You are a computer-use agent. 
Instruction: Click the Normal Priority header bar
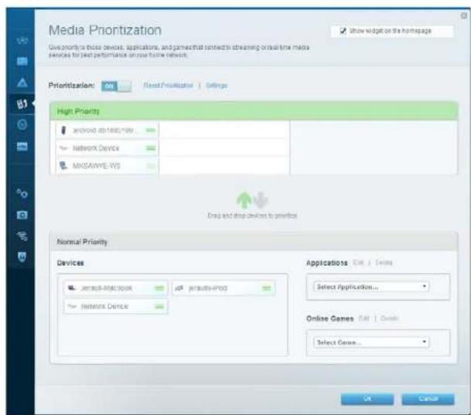[254, 242]
